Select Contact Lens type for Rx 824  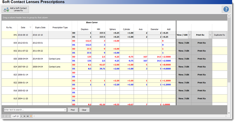pyautogui.click(x=60, y=67)
